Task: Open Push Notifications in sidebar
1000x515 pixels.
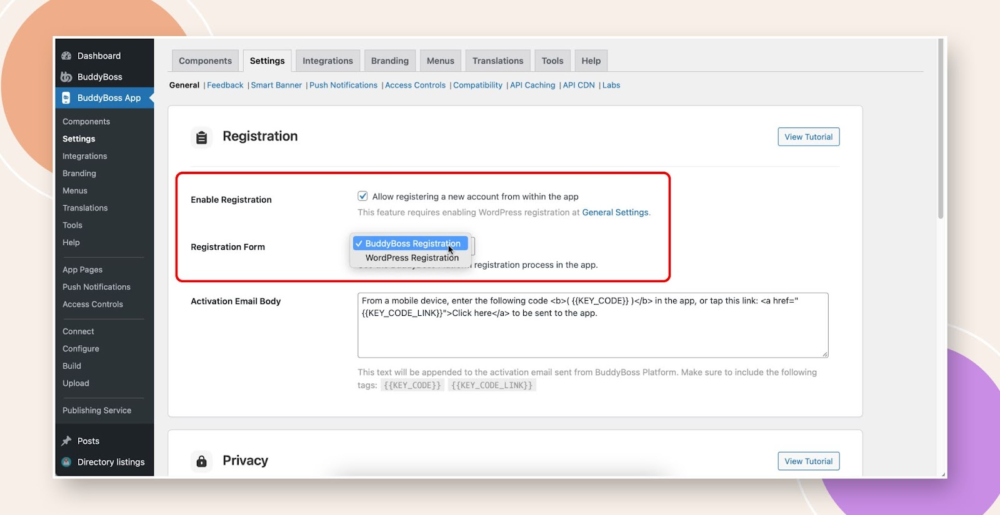Action: pos(96,287)
